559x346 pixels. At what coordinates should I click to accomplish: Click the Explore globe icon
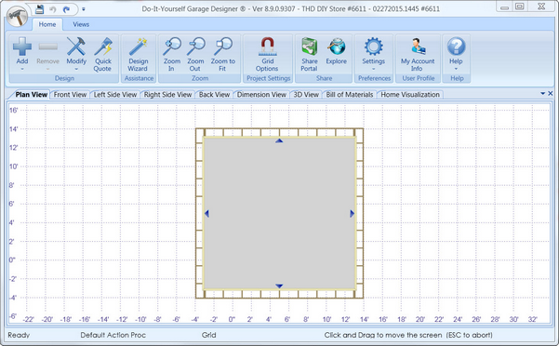pos(336,47)
